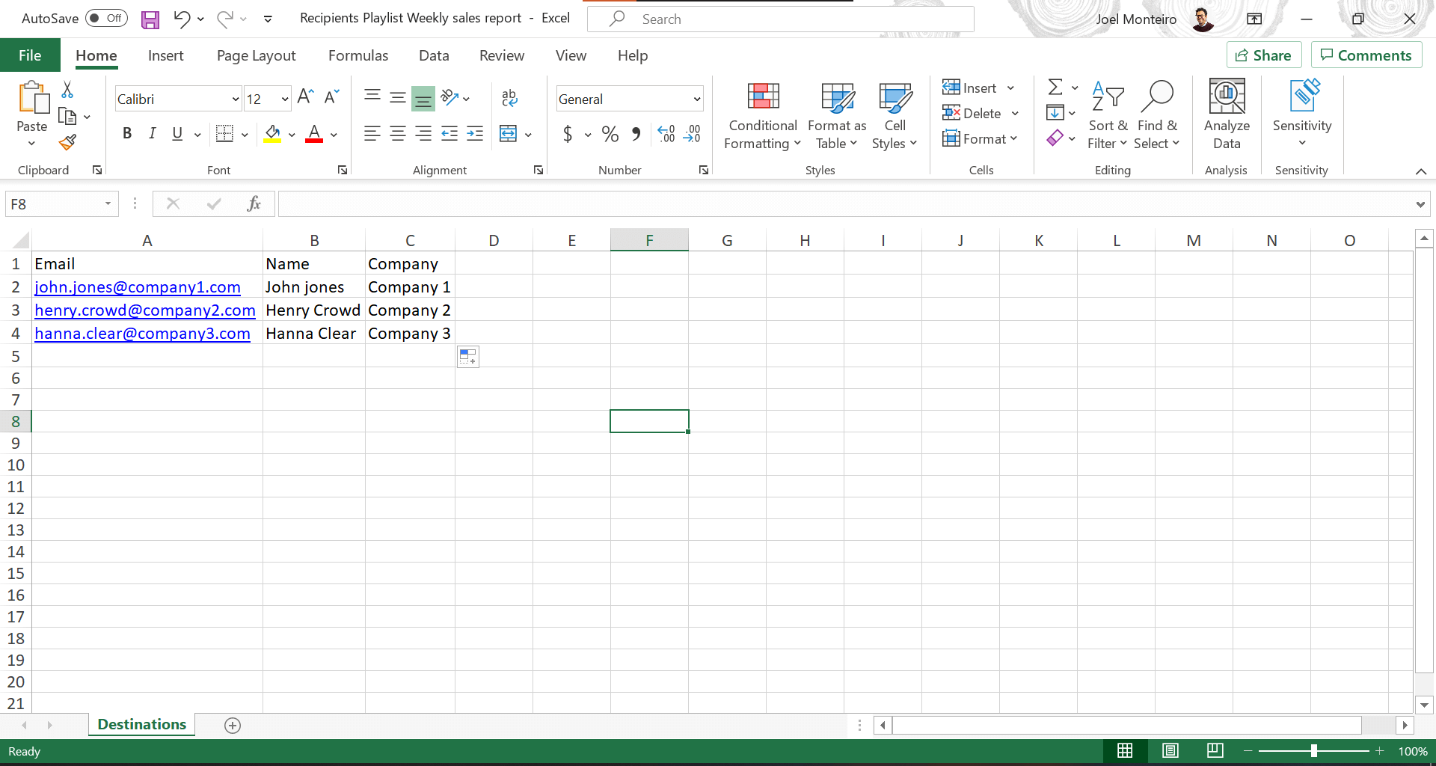Switch to the Formulas ribbon tab
Viewport: 1436px width, 766px height.
[358, 55]
